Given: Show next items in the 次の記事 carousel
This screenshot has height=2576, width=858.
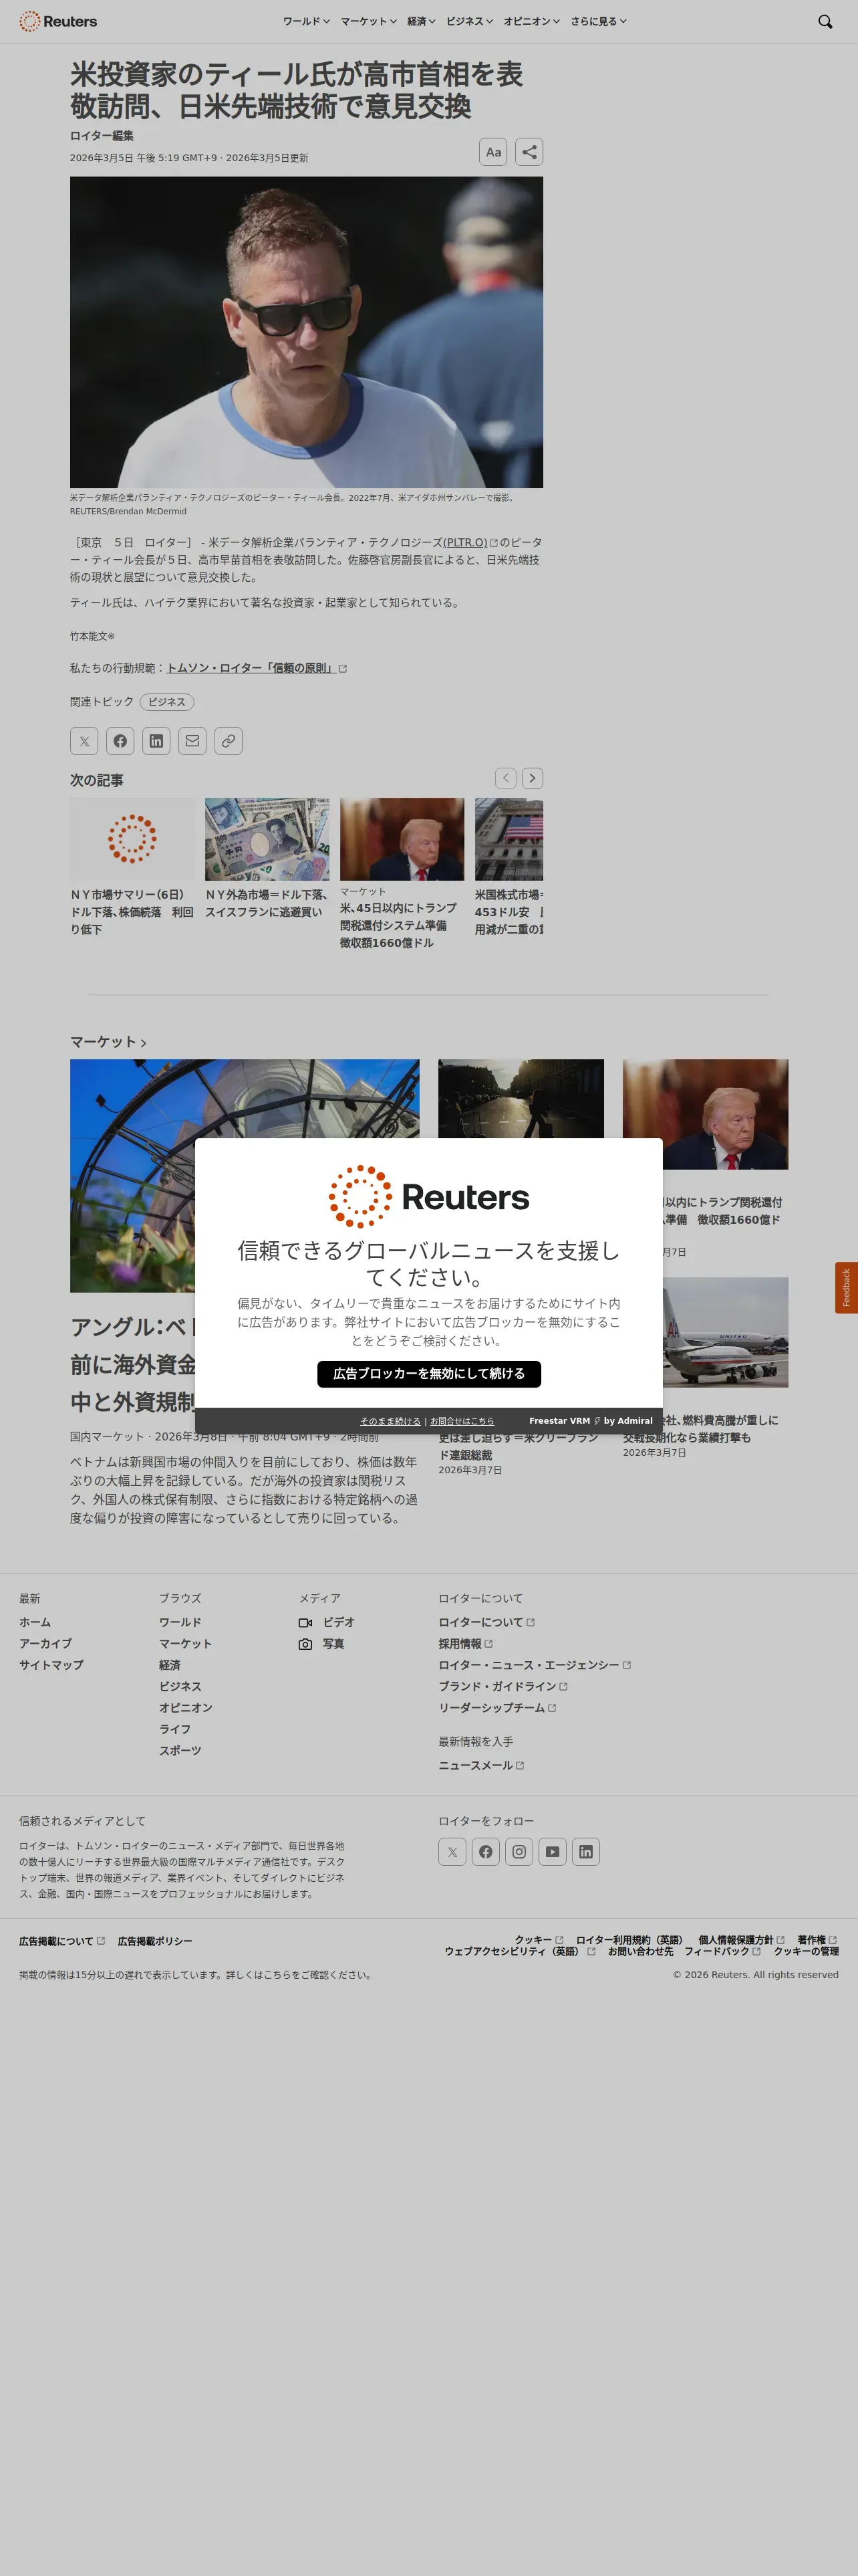Looking at the screenshot, I should (533, 778).
